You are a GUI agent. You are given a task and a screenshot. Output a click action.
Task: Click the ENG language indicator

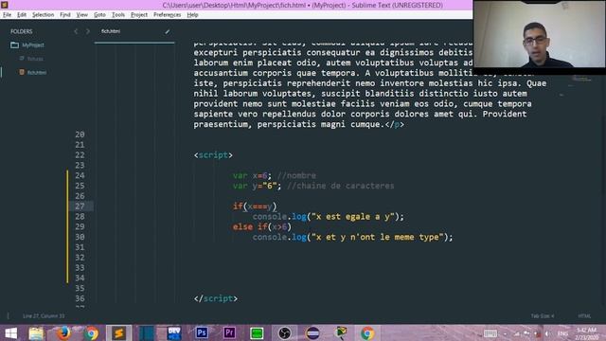[x=563, y=333]
